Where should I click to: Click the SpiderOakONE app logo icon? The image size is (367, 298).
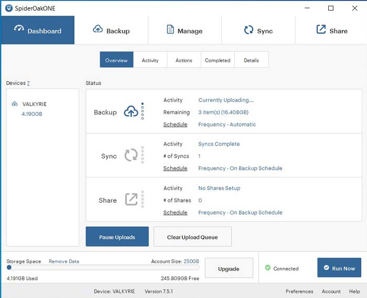click(x=8, y=8)
